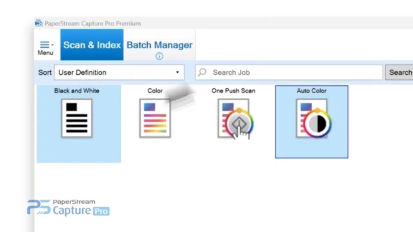The height and width of the screenshot is (232, 413).
Task: Switch to Batch Manager tab
Action: tap(159, 45)
